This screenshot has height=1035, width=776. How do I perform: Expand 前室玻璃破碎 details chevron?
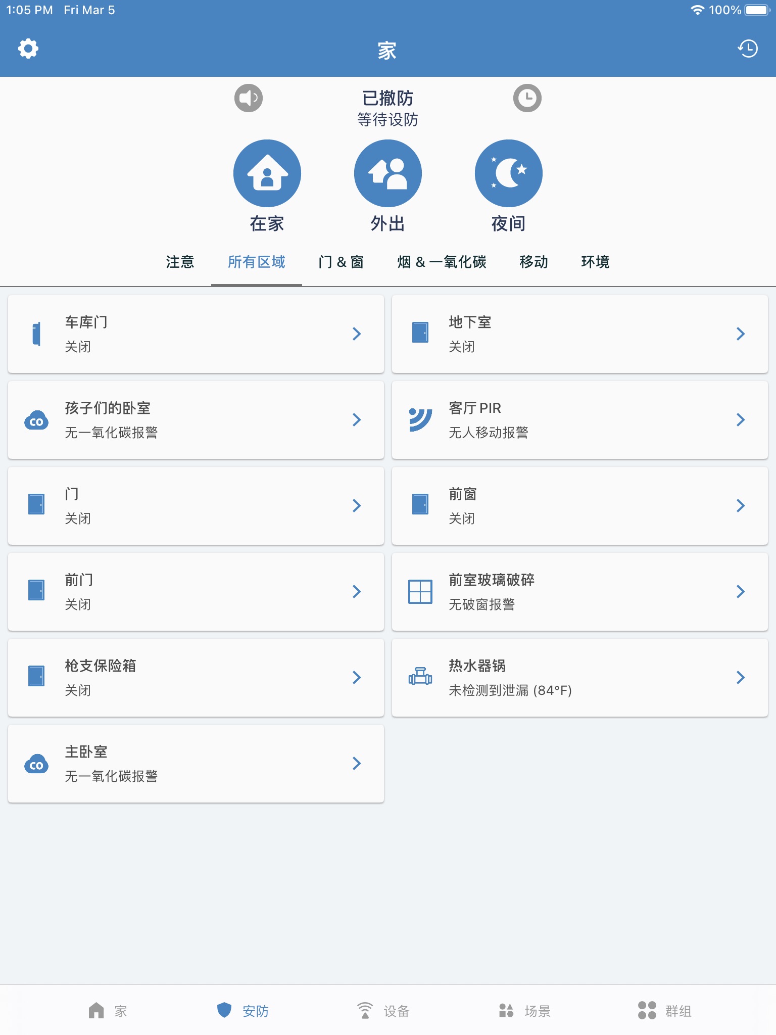point(741,591)
